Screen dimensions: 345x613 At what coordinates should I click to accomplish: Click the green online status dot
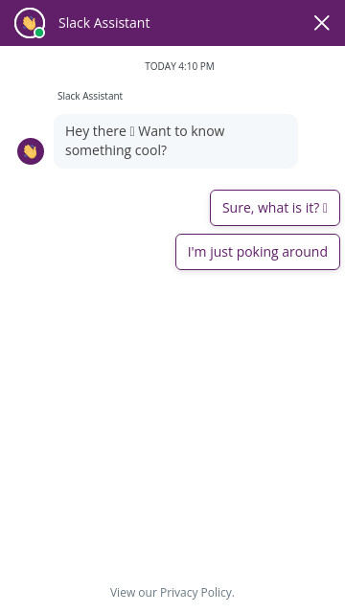(x=39, y=33)
